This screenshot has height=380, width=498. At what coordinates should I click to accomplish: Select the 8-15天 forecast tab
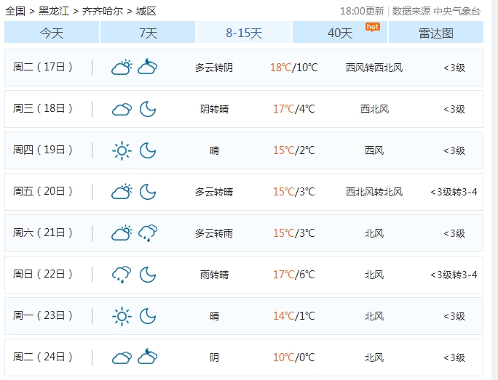pyautogui.click(x=244, y=32)
